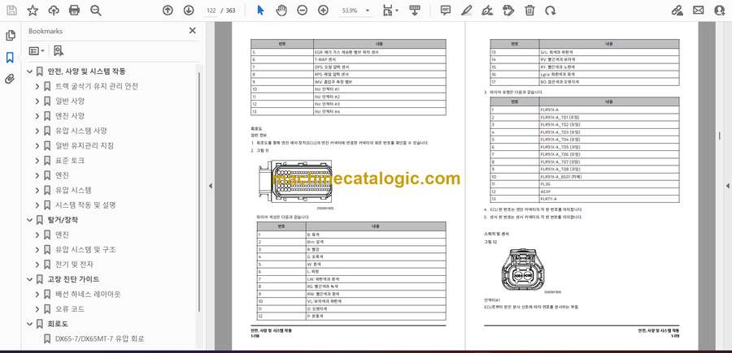Open the 배선 하네스 레이아웃 bookmark

tap(89, 295)
